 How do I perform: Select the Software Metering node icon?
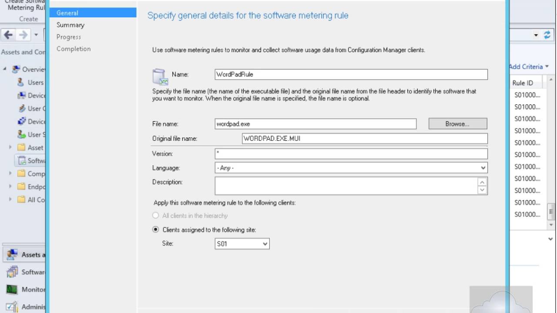22,160
